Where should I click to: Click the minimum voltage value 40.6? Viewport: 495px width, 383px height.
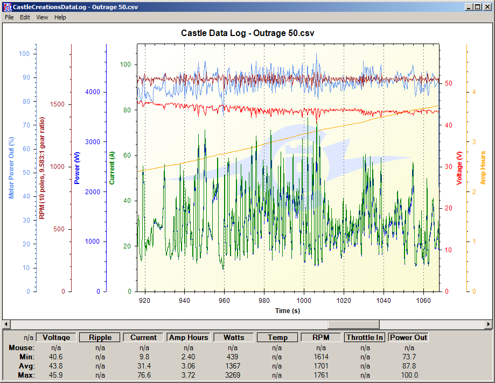(x=56, y=357)
